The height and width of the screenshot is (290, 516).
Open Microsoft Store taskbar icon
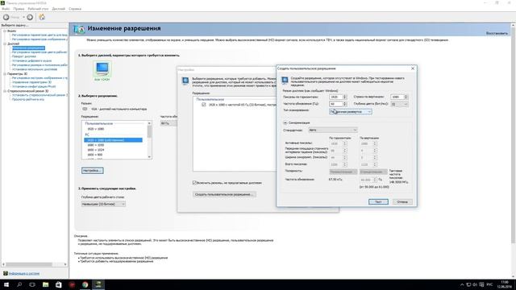(59, 284)
